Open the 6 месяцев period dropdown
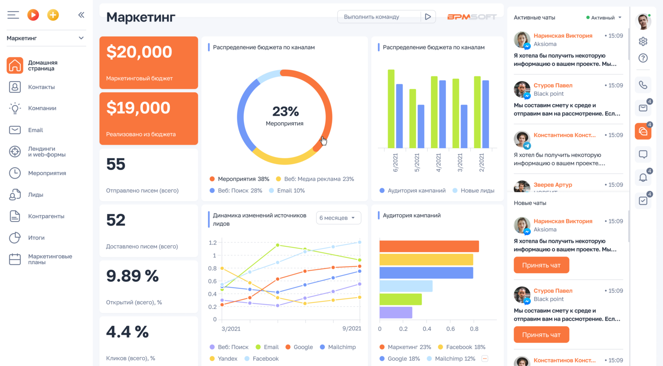Screen dimensions: 663x366 pyautogui.click(x=338, y=218)
